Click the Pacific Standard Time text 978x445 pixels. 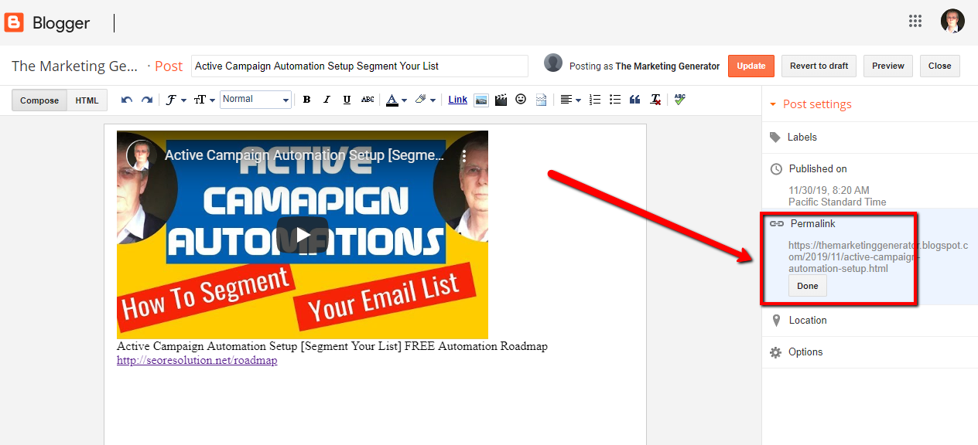pyautogui.click(x=837, y=202)
